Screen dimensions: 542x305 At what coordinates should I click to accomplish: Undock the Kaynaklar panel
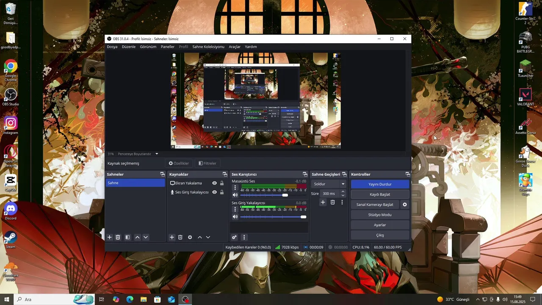click(x=225, y=174)
